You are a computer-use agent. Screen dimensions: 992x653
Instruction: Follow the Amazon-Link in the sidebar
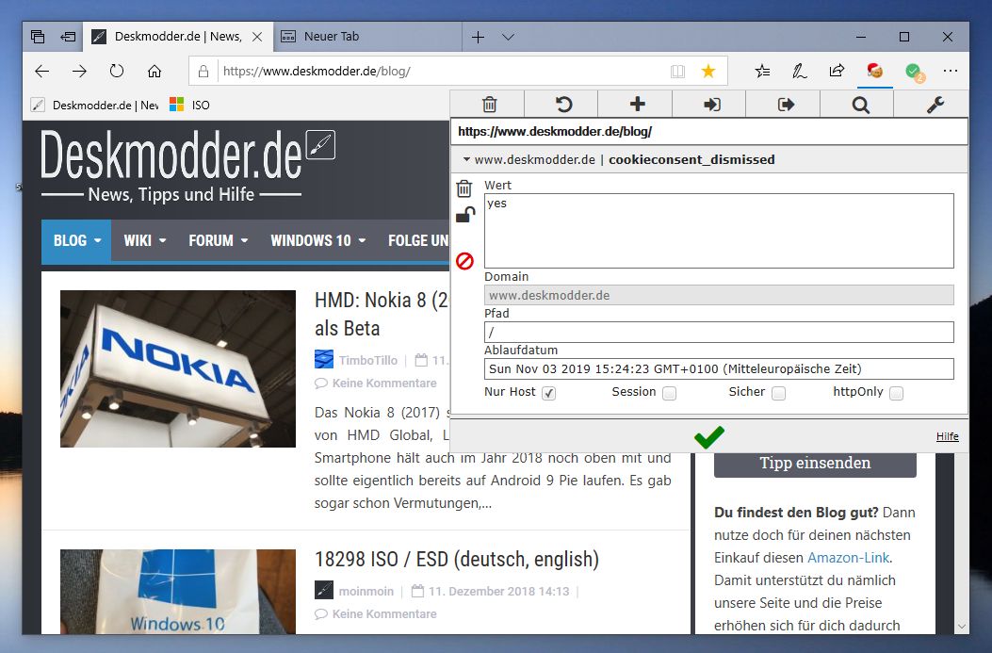(x=849, y=558)
